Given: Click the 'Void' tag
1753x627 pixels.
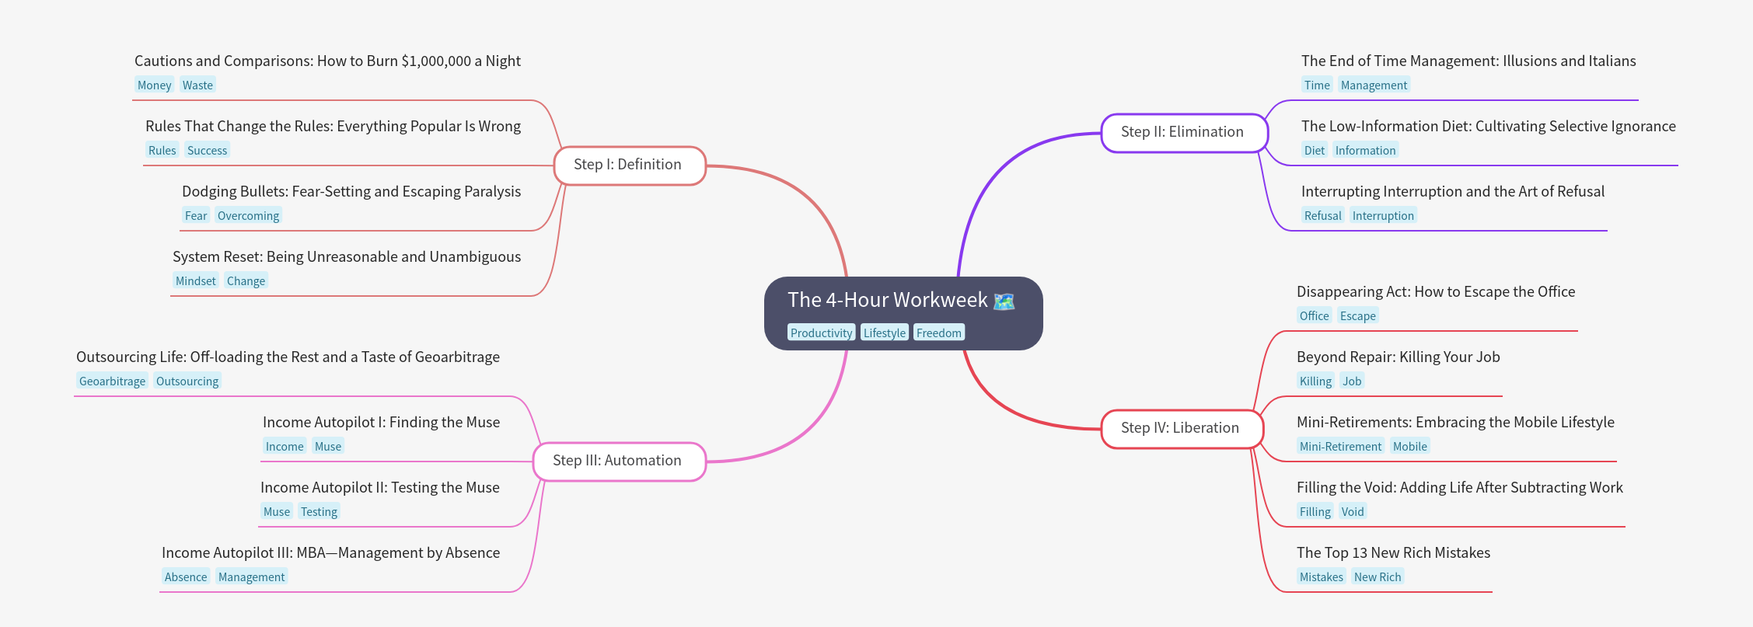Looking at the screenshot, I should pos(1353,511).
